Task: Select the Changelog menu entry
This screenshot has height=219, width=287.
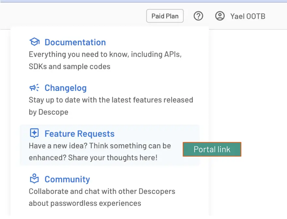Action: [x=65, y=88]
